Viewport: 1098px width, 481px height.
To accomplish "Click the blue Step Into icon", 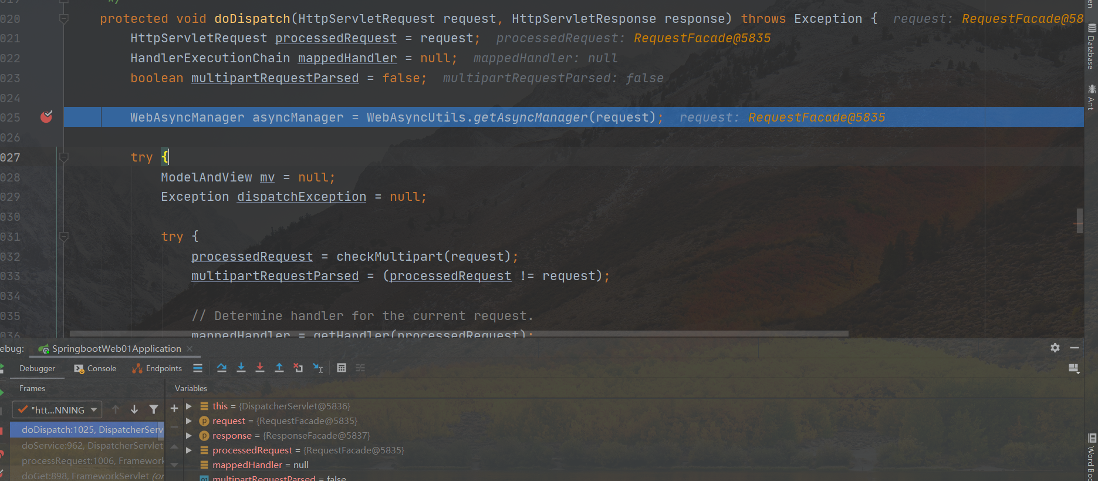I will pos(241,368).
